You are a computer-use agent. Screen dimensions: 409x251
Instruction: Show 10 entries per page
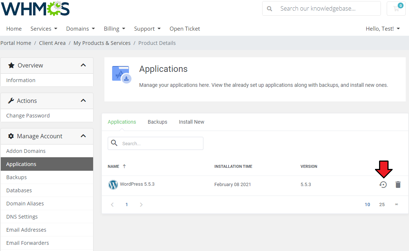tap(367, 205)
